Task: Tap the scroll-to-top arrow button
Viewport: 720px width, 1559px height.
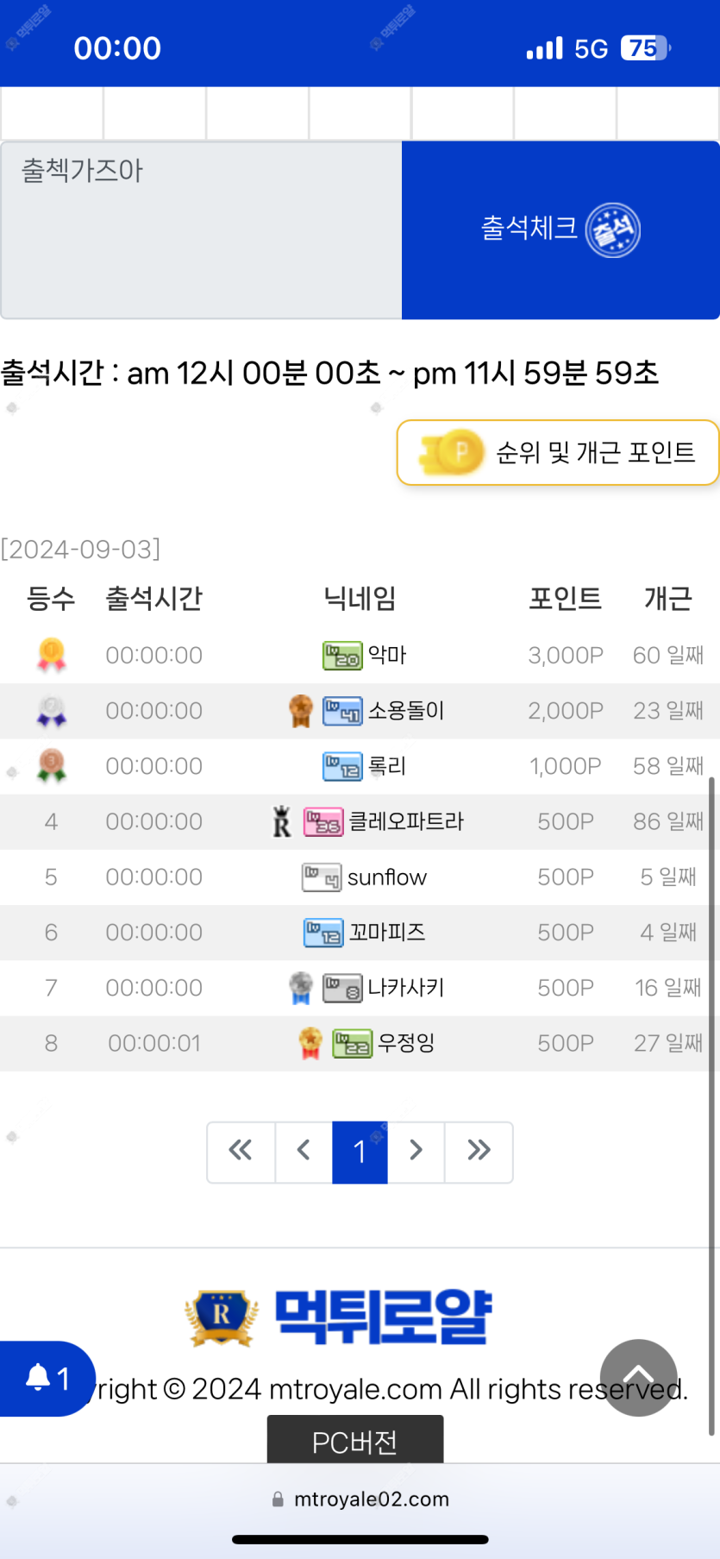Action: (x=638, y=1377)
